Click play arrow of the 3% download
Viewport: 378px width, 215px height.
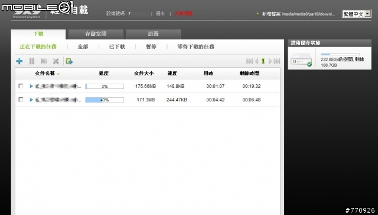click(31, 86)
